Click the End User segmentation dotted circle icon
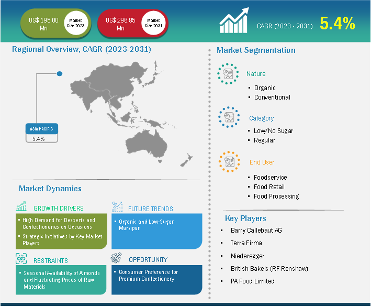371x307 pixels. pyautogui.click(x=229, y=161)
